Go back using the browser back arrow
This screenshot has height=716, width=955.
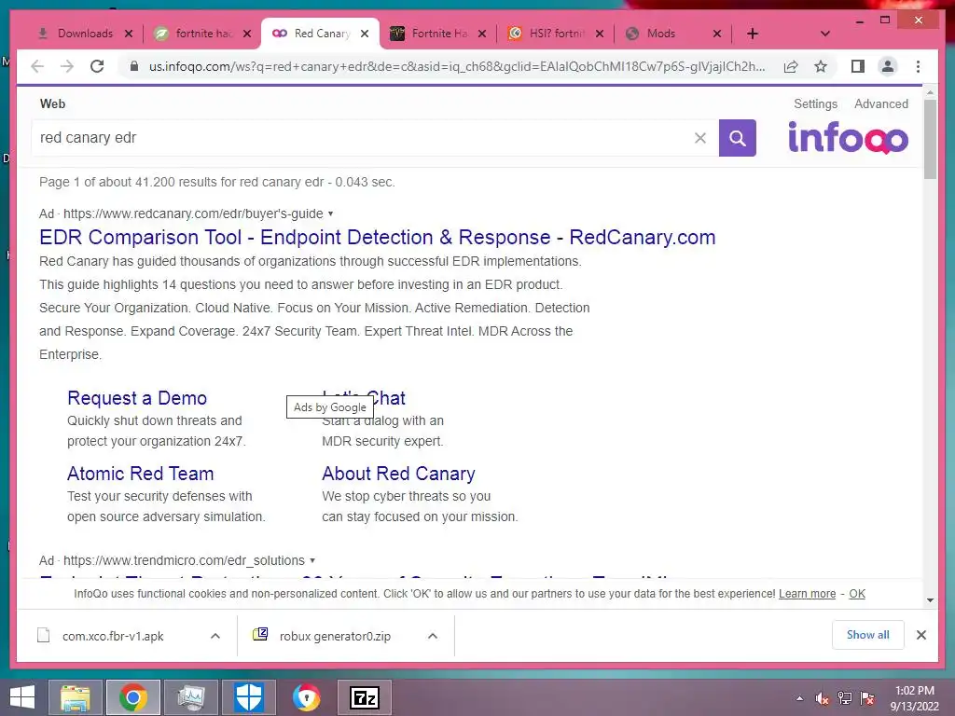pyautogui.click(x=37, y=66)
